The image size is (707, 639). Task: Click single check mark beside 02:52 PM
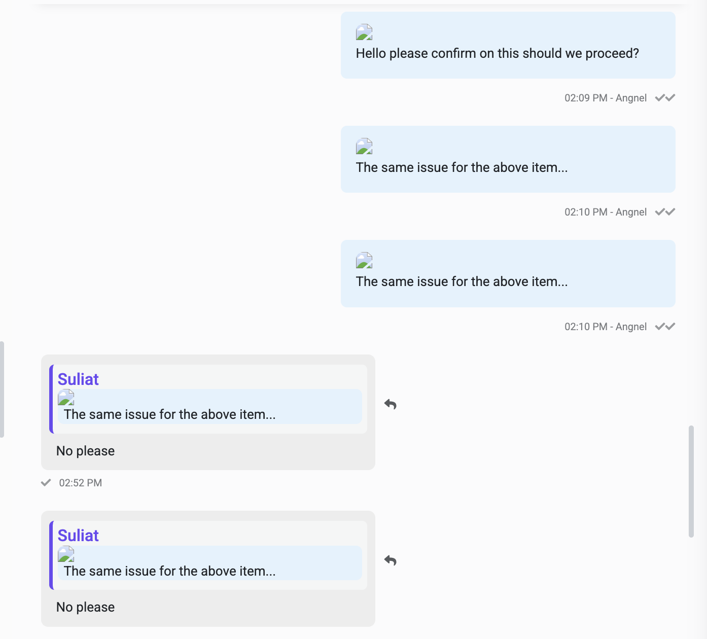click(x=46, y=483)
